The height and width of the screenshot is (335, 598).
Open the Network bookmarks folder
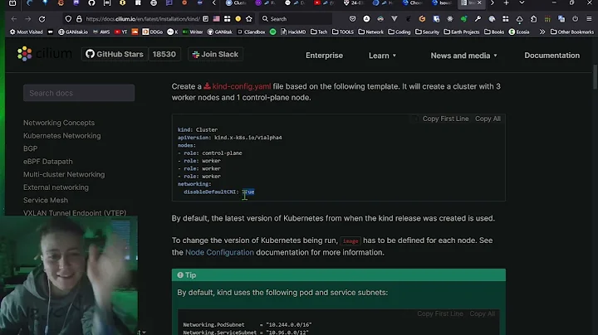click(x=370, y=32)
